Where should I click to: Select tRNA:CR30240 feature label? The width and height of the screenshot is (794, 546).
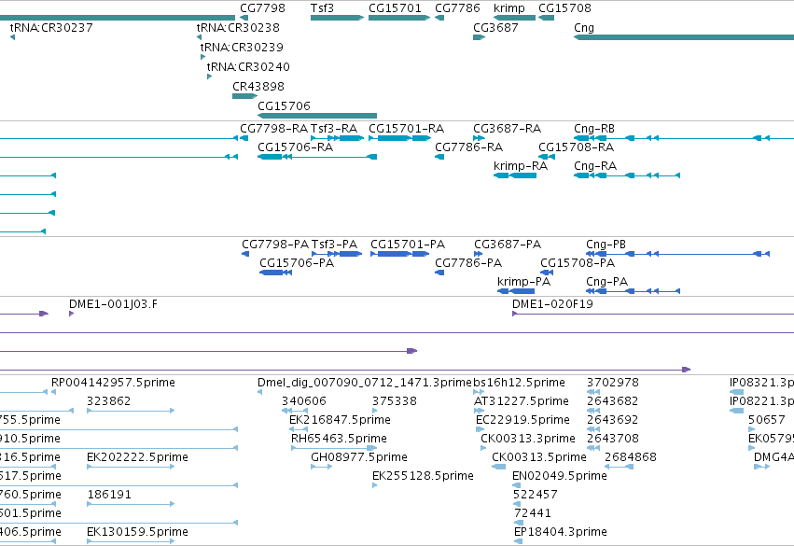pos(248,67)
